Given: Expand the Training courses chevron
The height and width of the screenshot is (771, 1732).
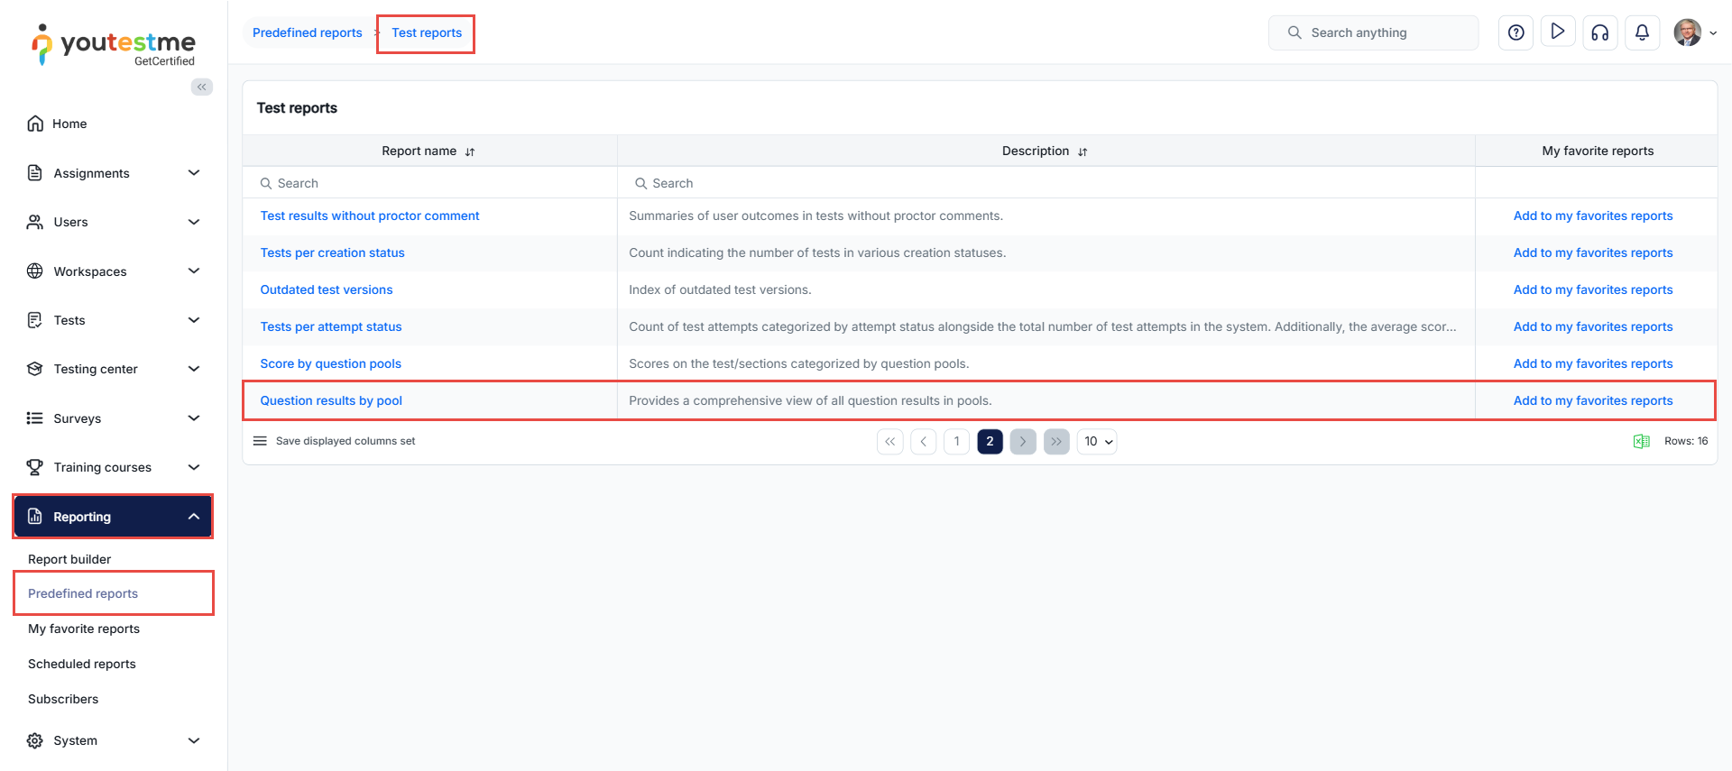Looking at the screenshot, I should point(194,467).
